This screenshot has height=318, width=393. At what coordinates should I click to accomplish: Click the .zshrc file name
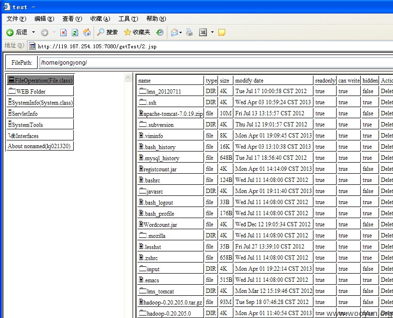click(x=151, y=258)
